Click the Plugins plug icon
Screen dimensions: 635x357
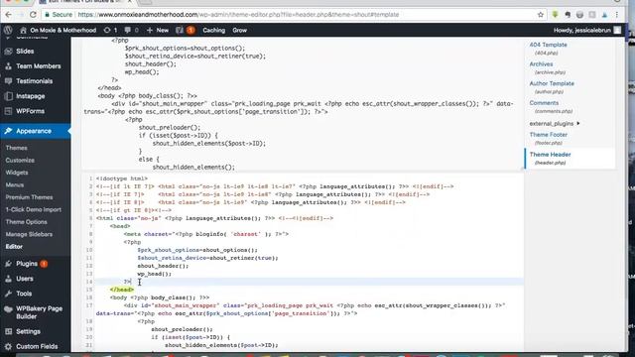pyautogui.click(x=8, y=264)
